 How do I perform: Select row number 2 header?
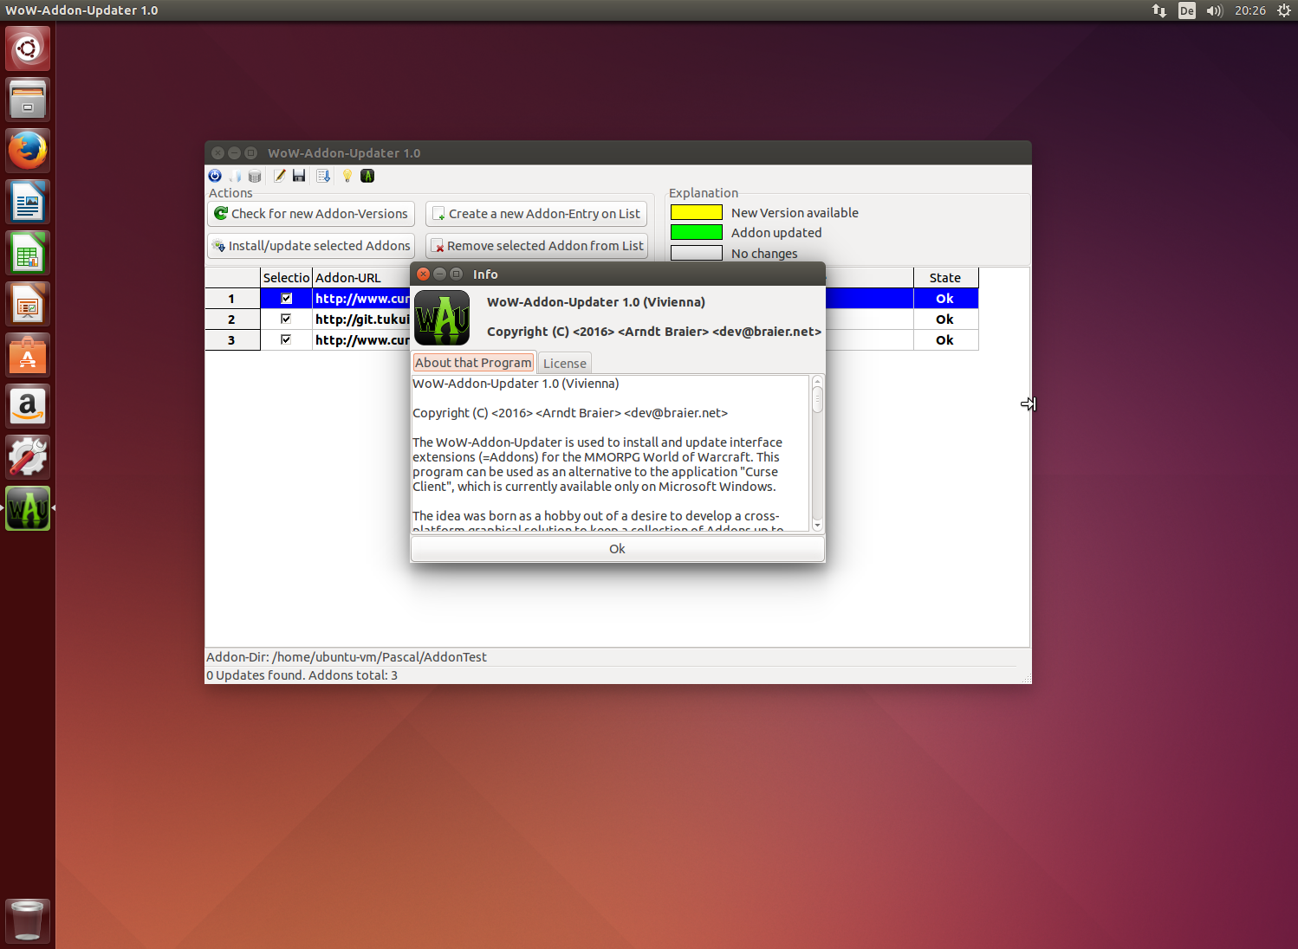pyautogui.click(x=232, y=320)
